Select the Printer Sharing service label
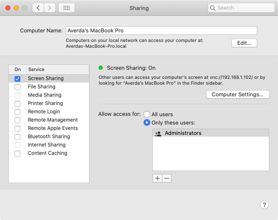The width and height of the screenshot is (278, 220). click(45, 103)
